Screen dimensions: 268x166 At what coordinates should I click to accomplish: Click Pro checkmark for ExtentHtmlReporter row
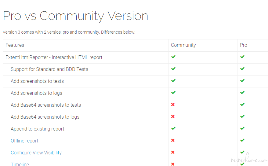[242, 57]
